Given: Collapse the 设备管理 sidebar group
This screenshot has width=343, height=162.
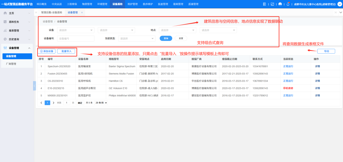Looking at the screenshot, I should (x=29, y=48).
